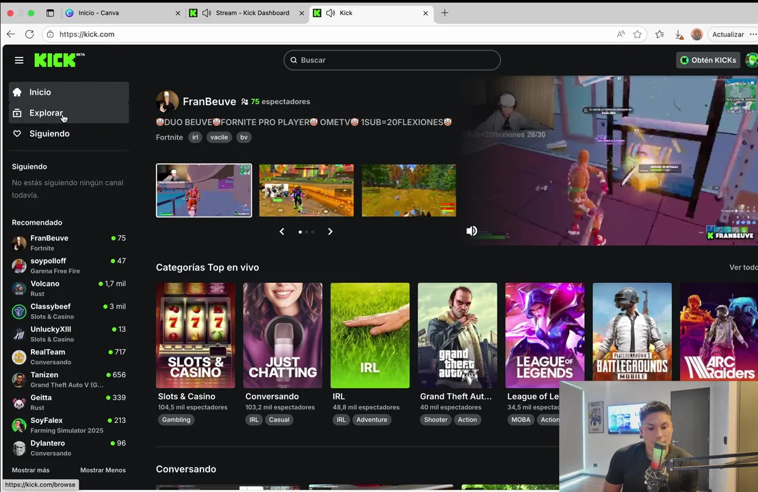Click the Fortnite category link
758x492 pixels.
click(169, 137)
